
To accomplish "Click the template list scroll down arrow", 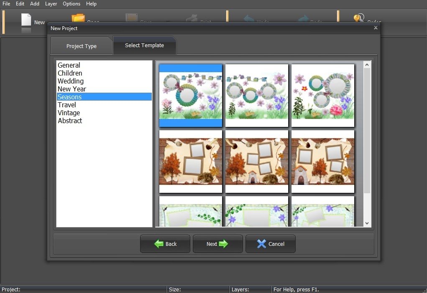I will click(x=367, y=223).
